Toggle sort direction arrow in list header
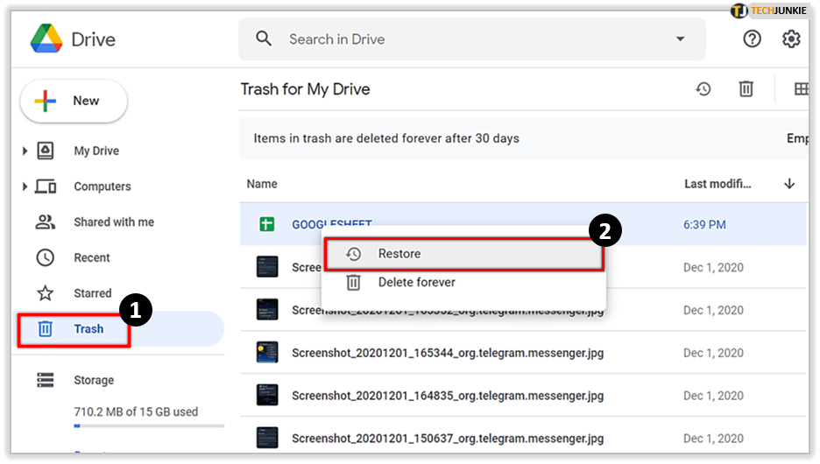Screen dimensions: 820x464 (x=789, y=184)
